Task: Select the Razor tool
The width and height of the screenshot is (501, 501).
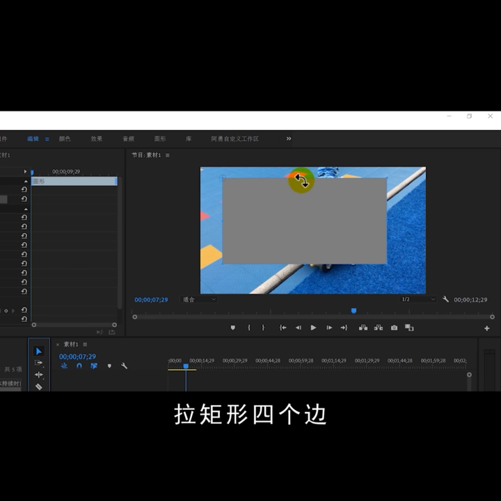Action: pos(39,386)
